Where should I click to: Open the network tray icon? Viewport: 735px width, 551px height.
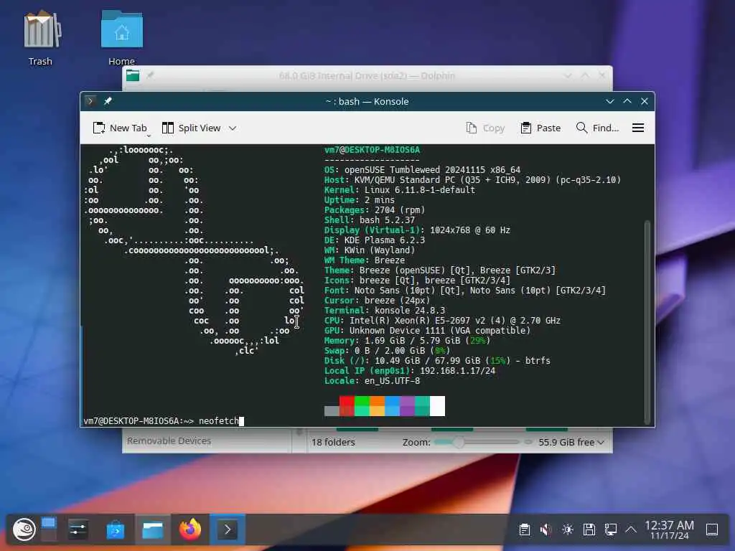tap(610, 529)
